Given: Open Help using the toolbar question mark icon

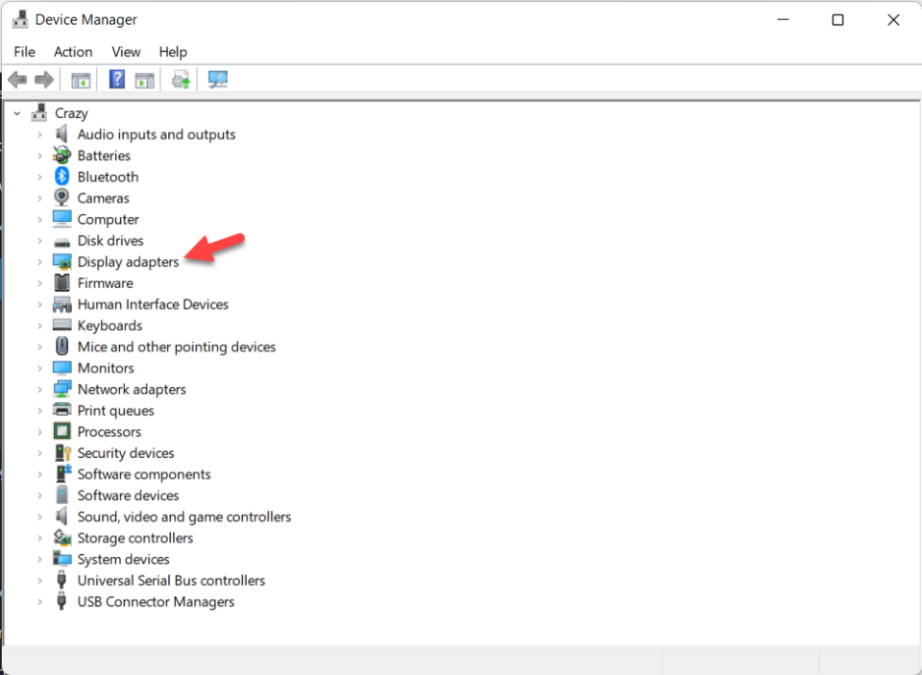Looking at the screenshot, I should pyautogui.click(x=116, y=79).
